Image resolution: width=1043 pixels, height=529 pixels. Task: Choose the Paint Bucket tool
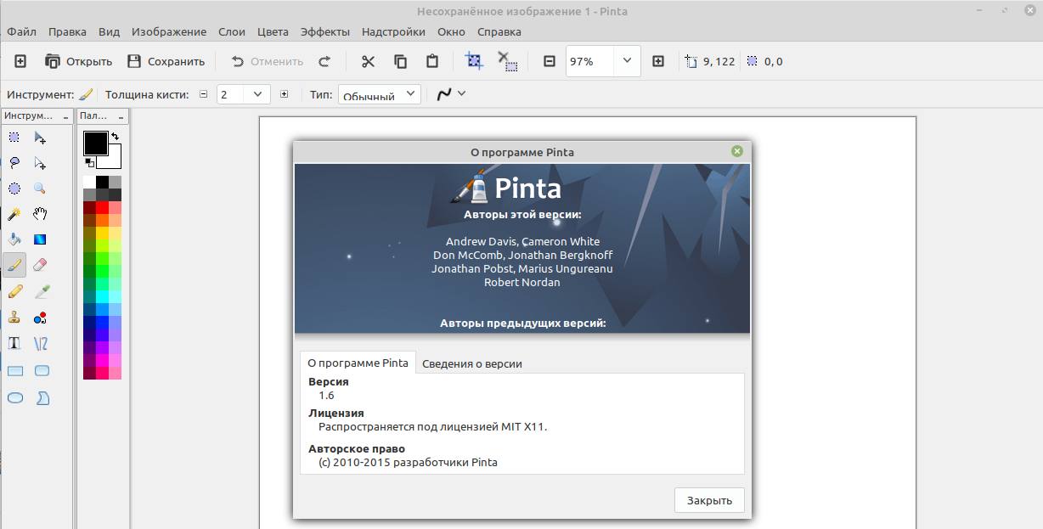pos(14,239)
